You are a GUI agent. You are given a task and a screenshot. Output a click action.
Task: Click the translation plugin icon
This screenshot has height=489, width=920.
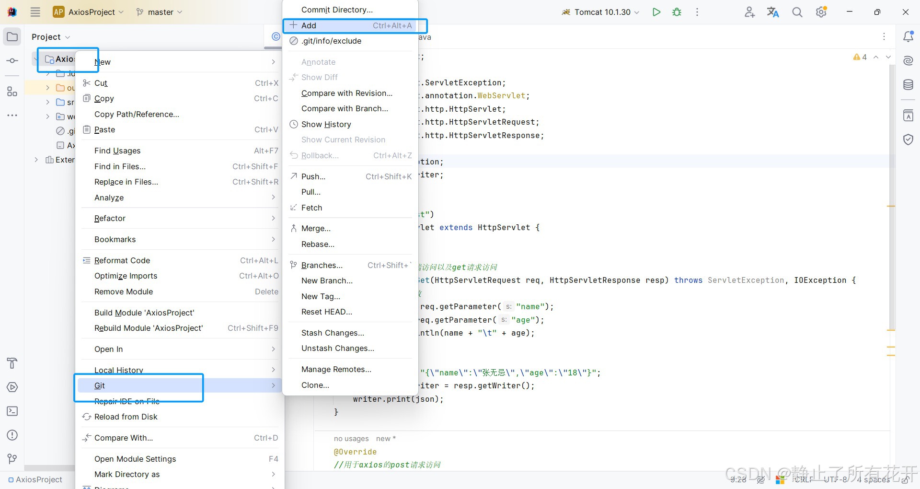773,12
